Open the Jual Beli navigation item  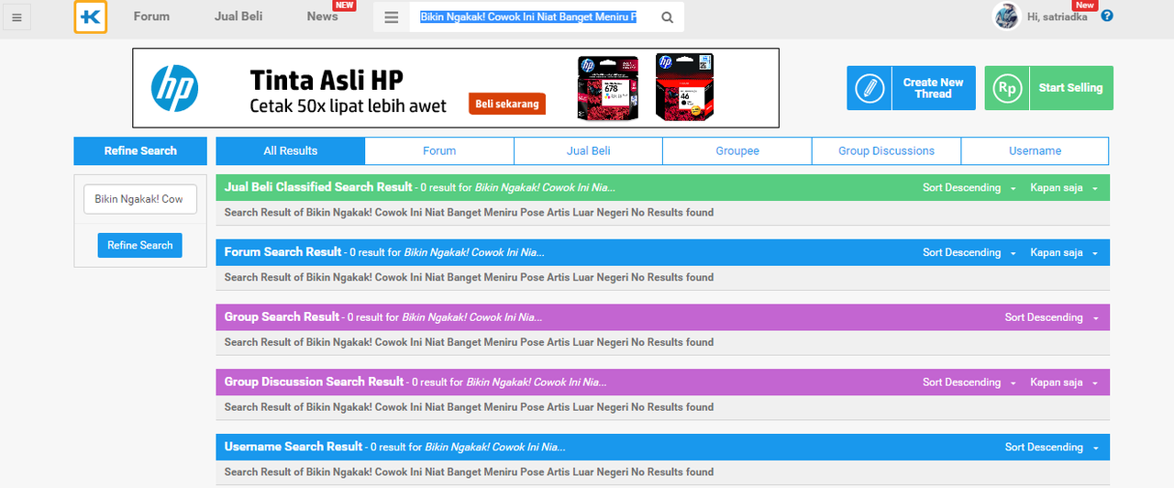[x=238, y=17]
